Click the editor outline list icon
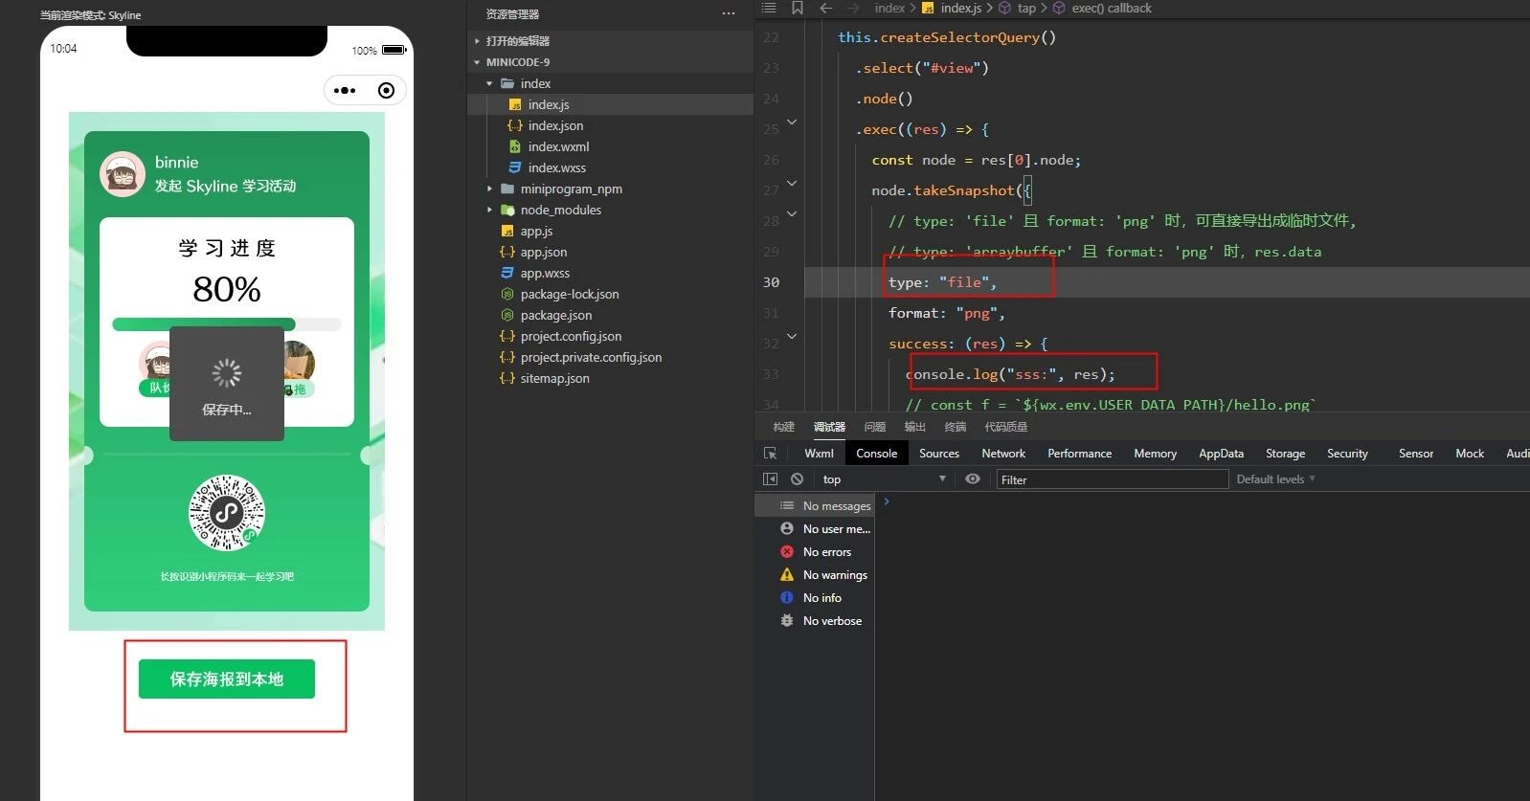This screenshot has height=801, width=1530. point(768,8)
